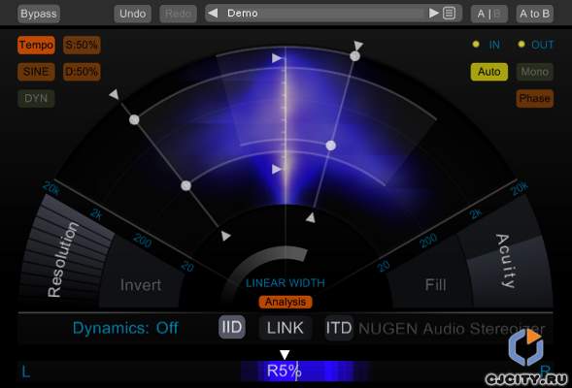
Task: Toggle the IN indicator
Action: click(x=476, y=44)
